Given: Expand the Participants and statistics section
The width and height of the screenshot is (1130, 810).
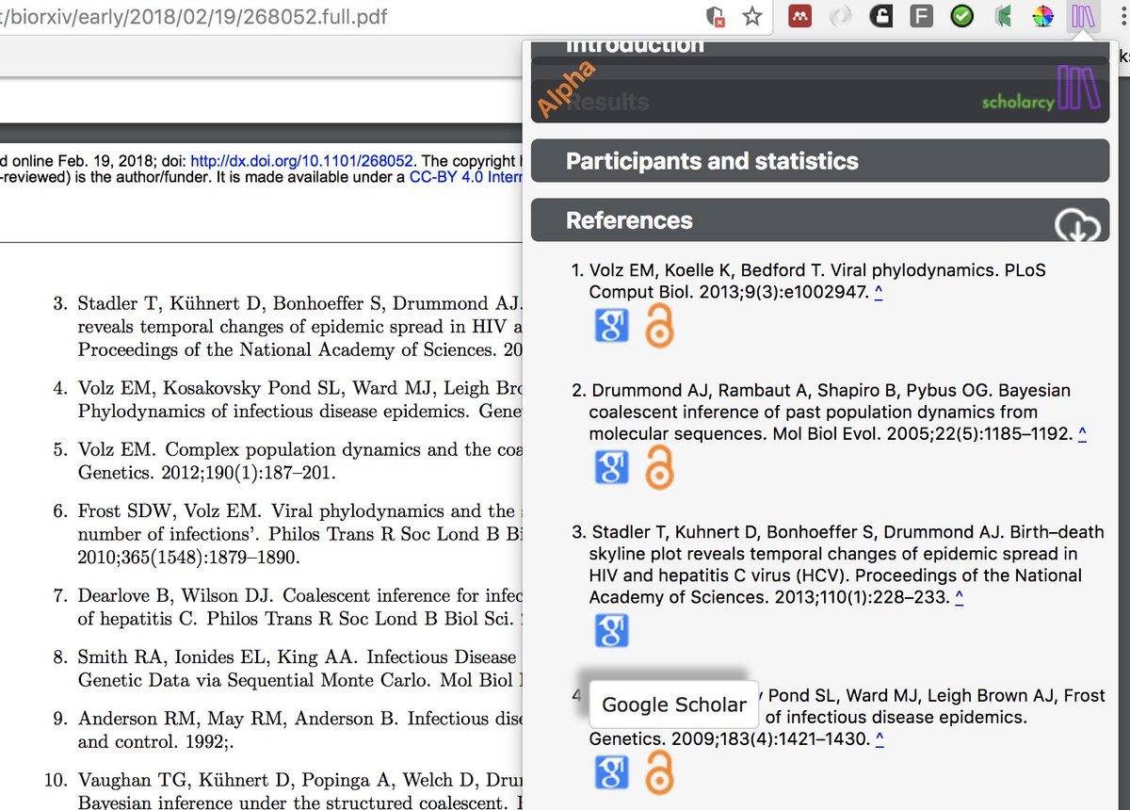Looking at the screenshot, I should (820, 161).
